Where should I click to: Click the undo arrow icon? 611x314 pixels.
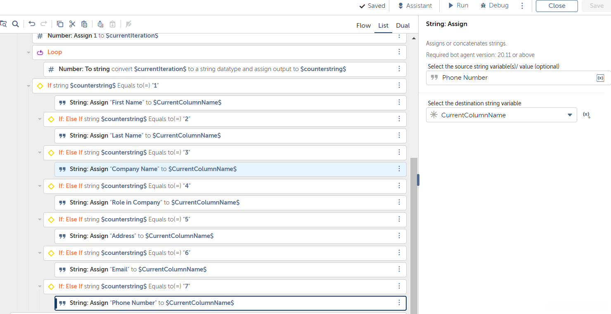coord(32,24)
